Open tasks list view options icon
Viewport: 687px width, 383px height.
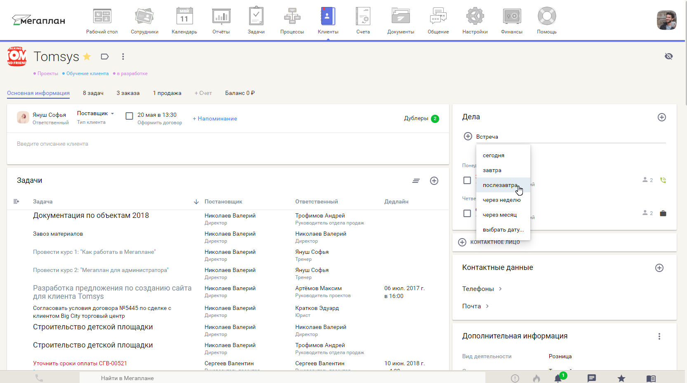point(416,181)
